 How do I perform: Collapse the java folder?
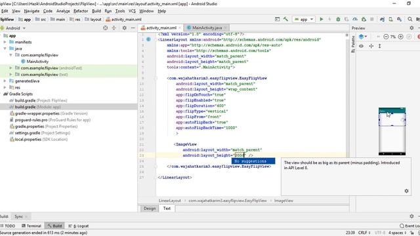coord(5,49)
